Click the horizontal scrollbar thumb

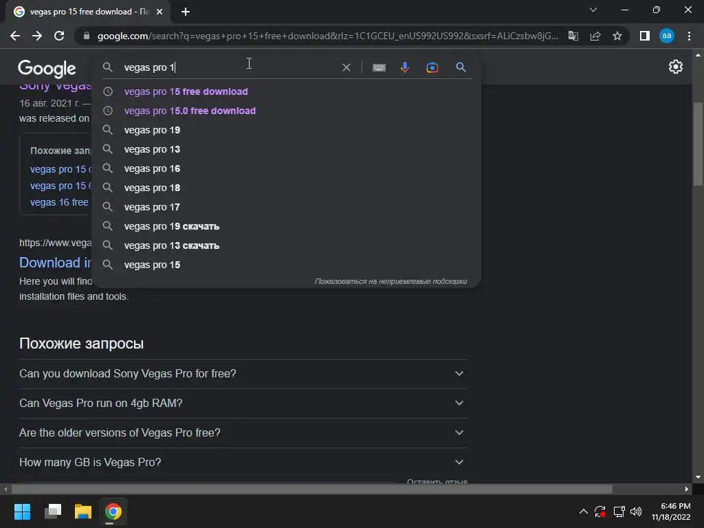(312, 489)
